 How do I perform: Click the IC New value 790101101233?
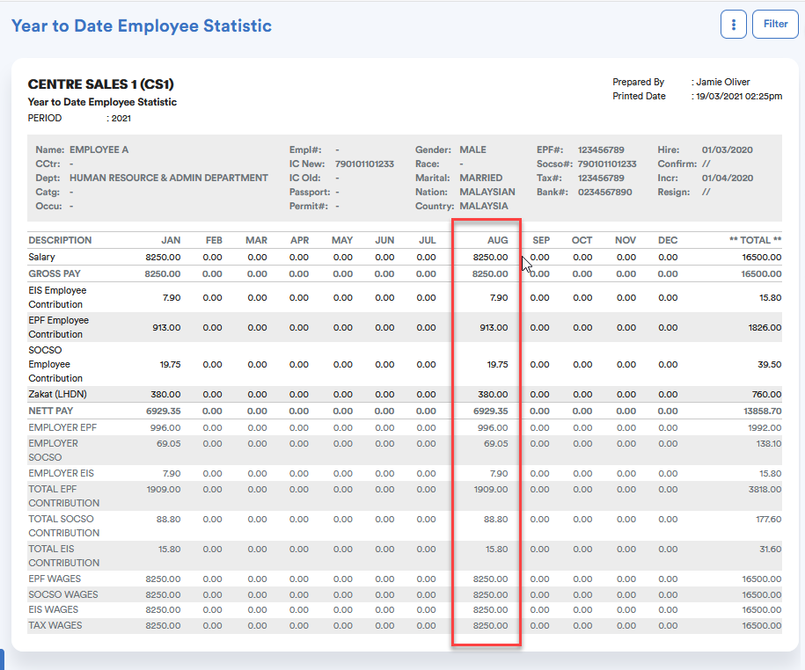click(x=364, y=164)
